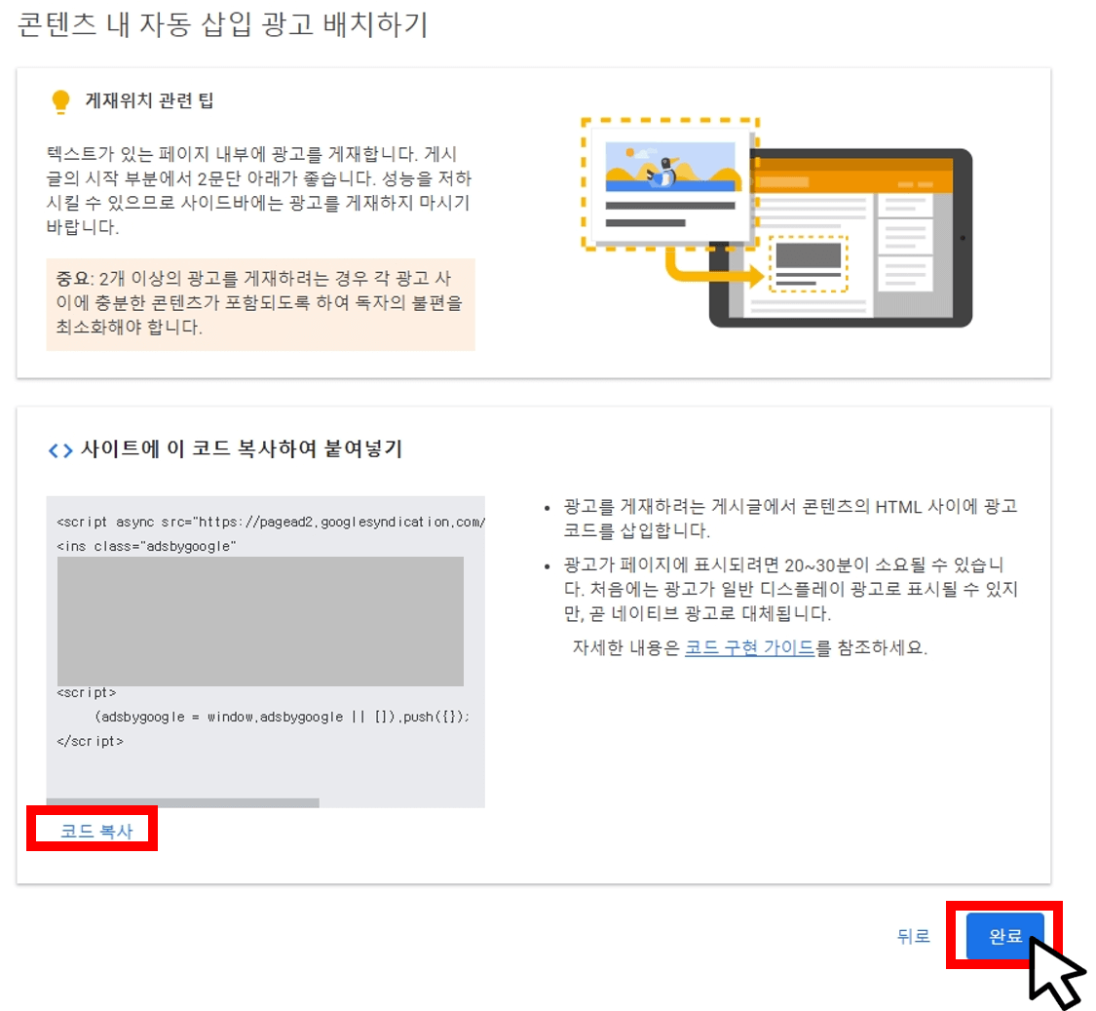The height and width of the screenshot is (1011, 1096).
Task: Click the orange 중요 notice box
Action: click(x=261, y=303)
